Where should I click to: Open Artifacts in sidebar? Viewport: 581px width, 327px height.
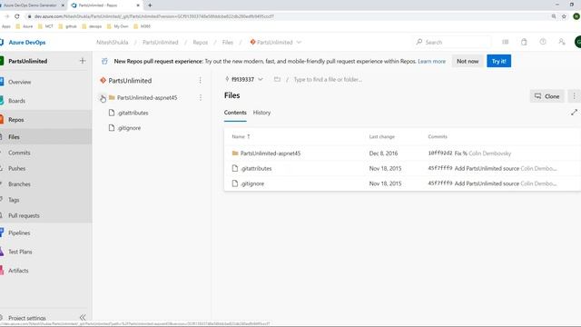point(18,271)
